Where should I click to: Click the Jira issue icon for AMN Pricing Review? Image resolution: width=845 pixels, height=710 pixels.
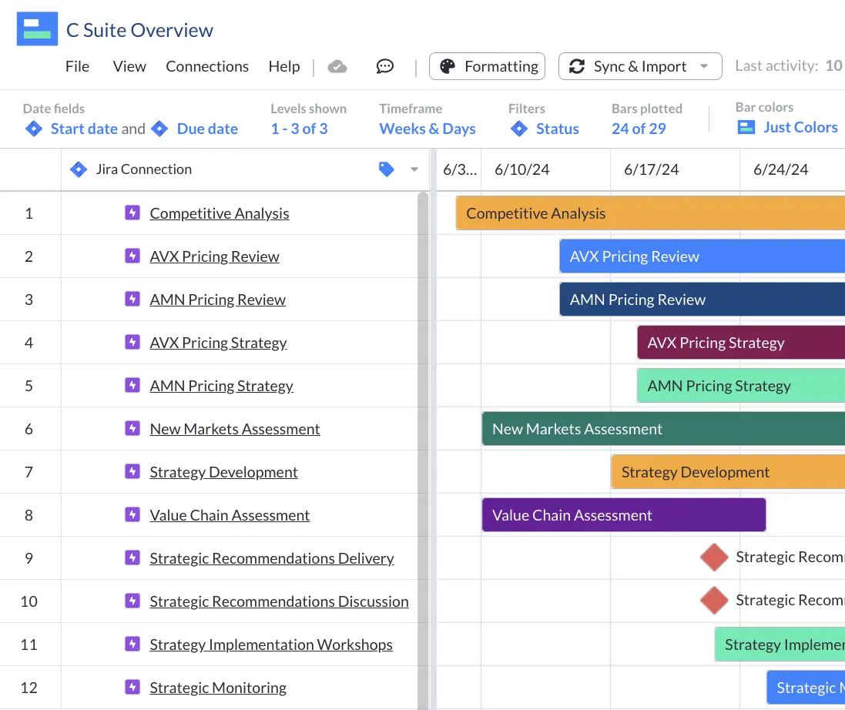pyautogui.click(x=132, y=299)
